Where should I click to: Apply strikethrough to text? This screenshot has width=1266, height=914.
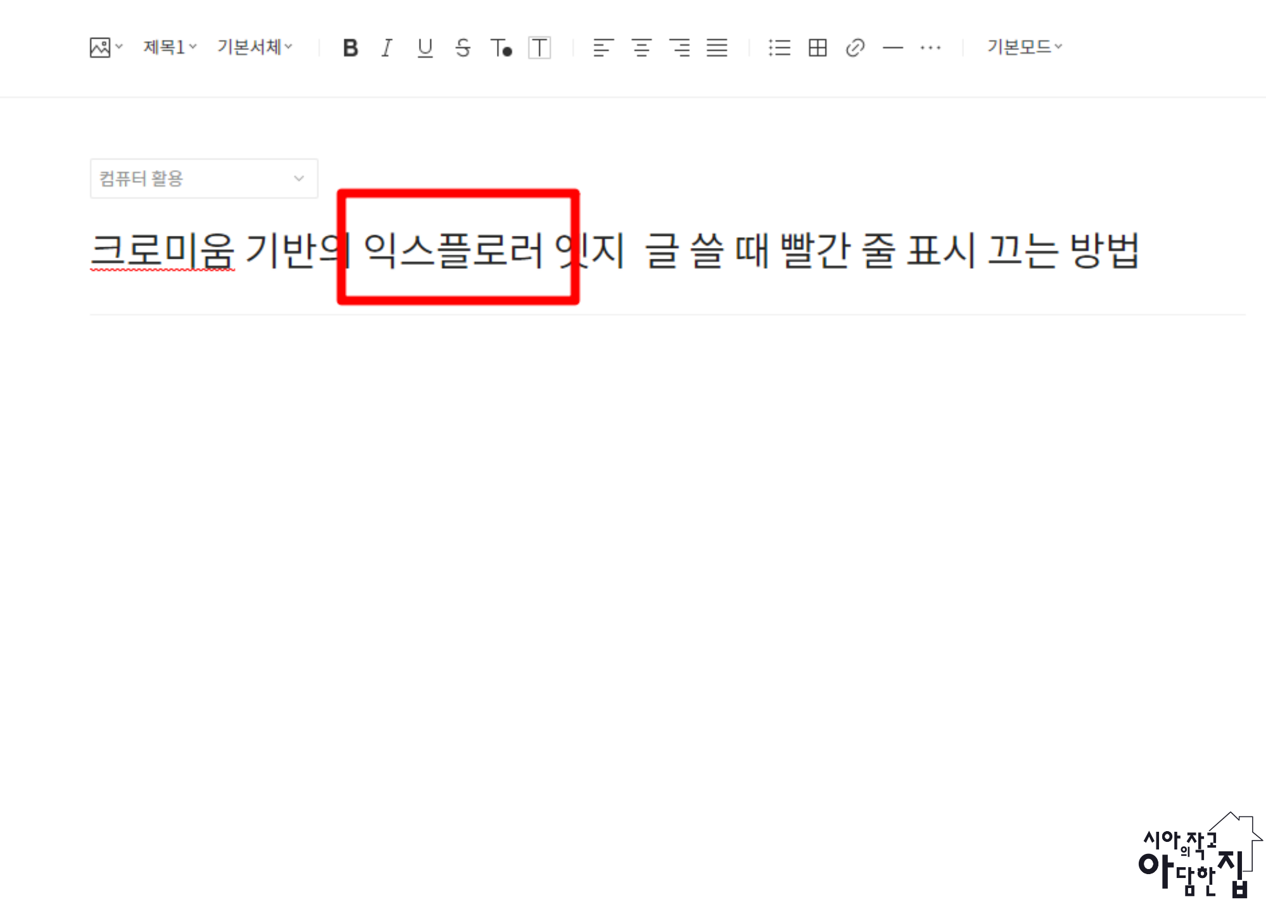click(x=463, y=47)
